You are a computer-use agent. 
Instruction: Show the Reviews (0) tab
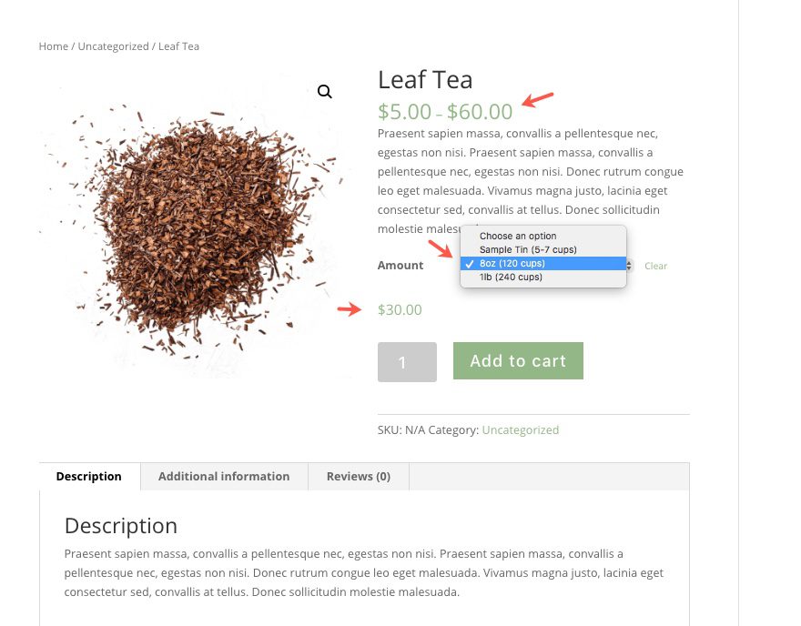[359, 477]
